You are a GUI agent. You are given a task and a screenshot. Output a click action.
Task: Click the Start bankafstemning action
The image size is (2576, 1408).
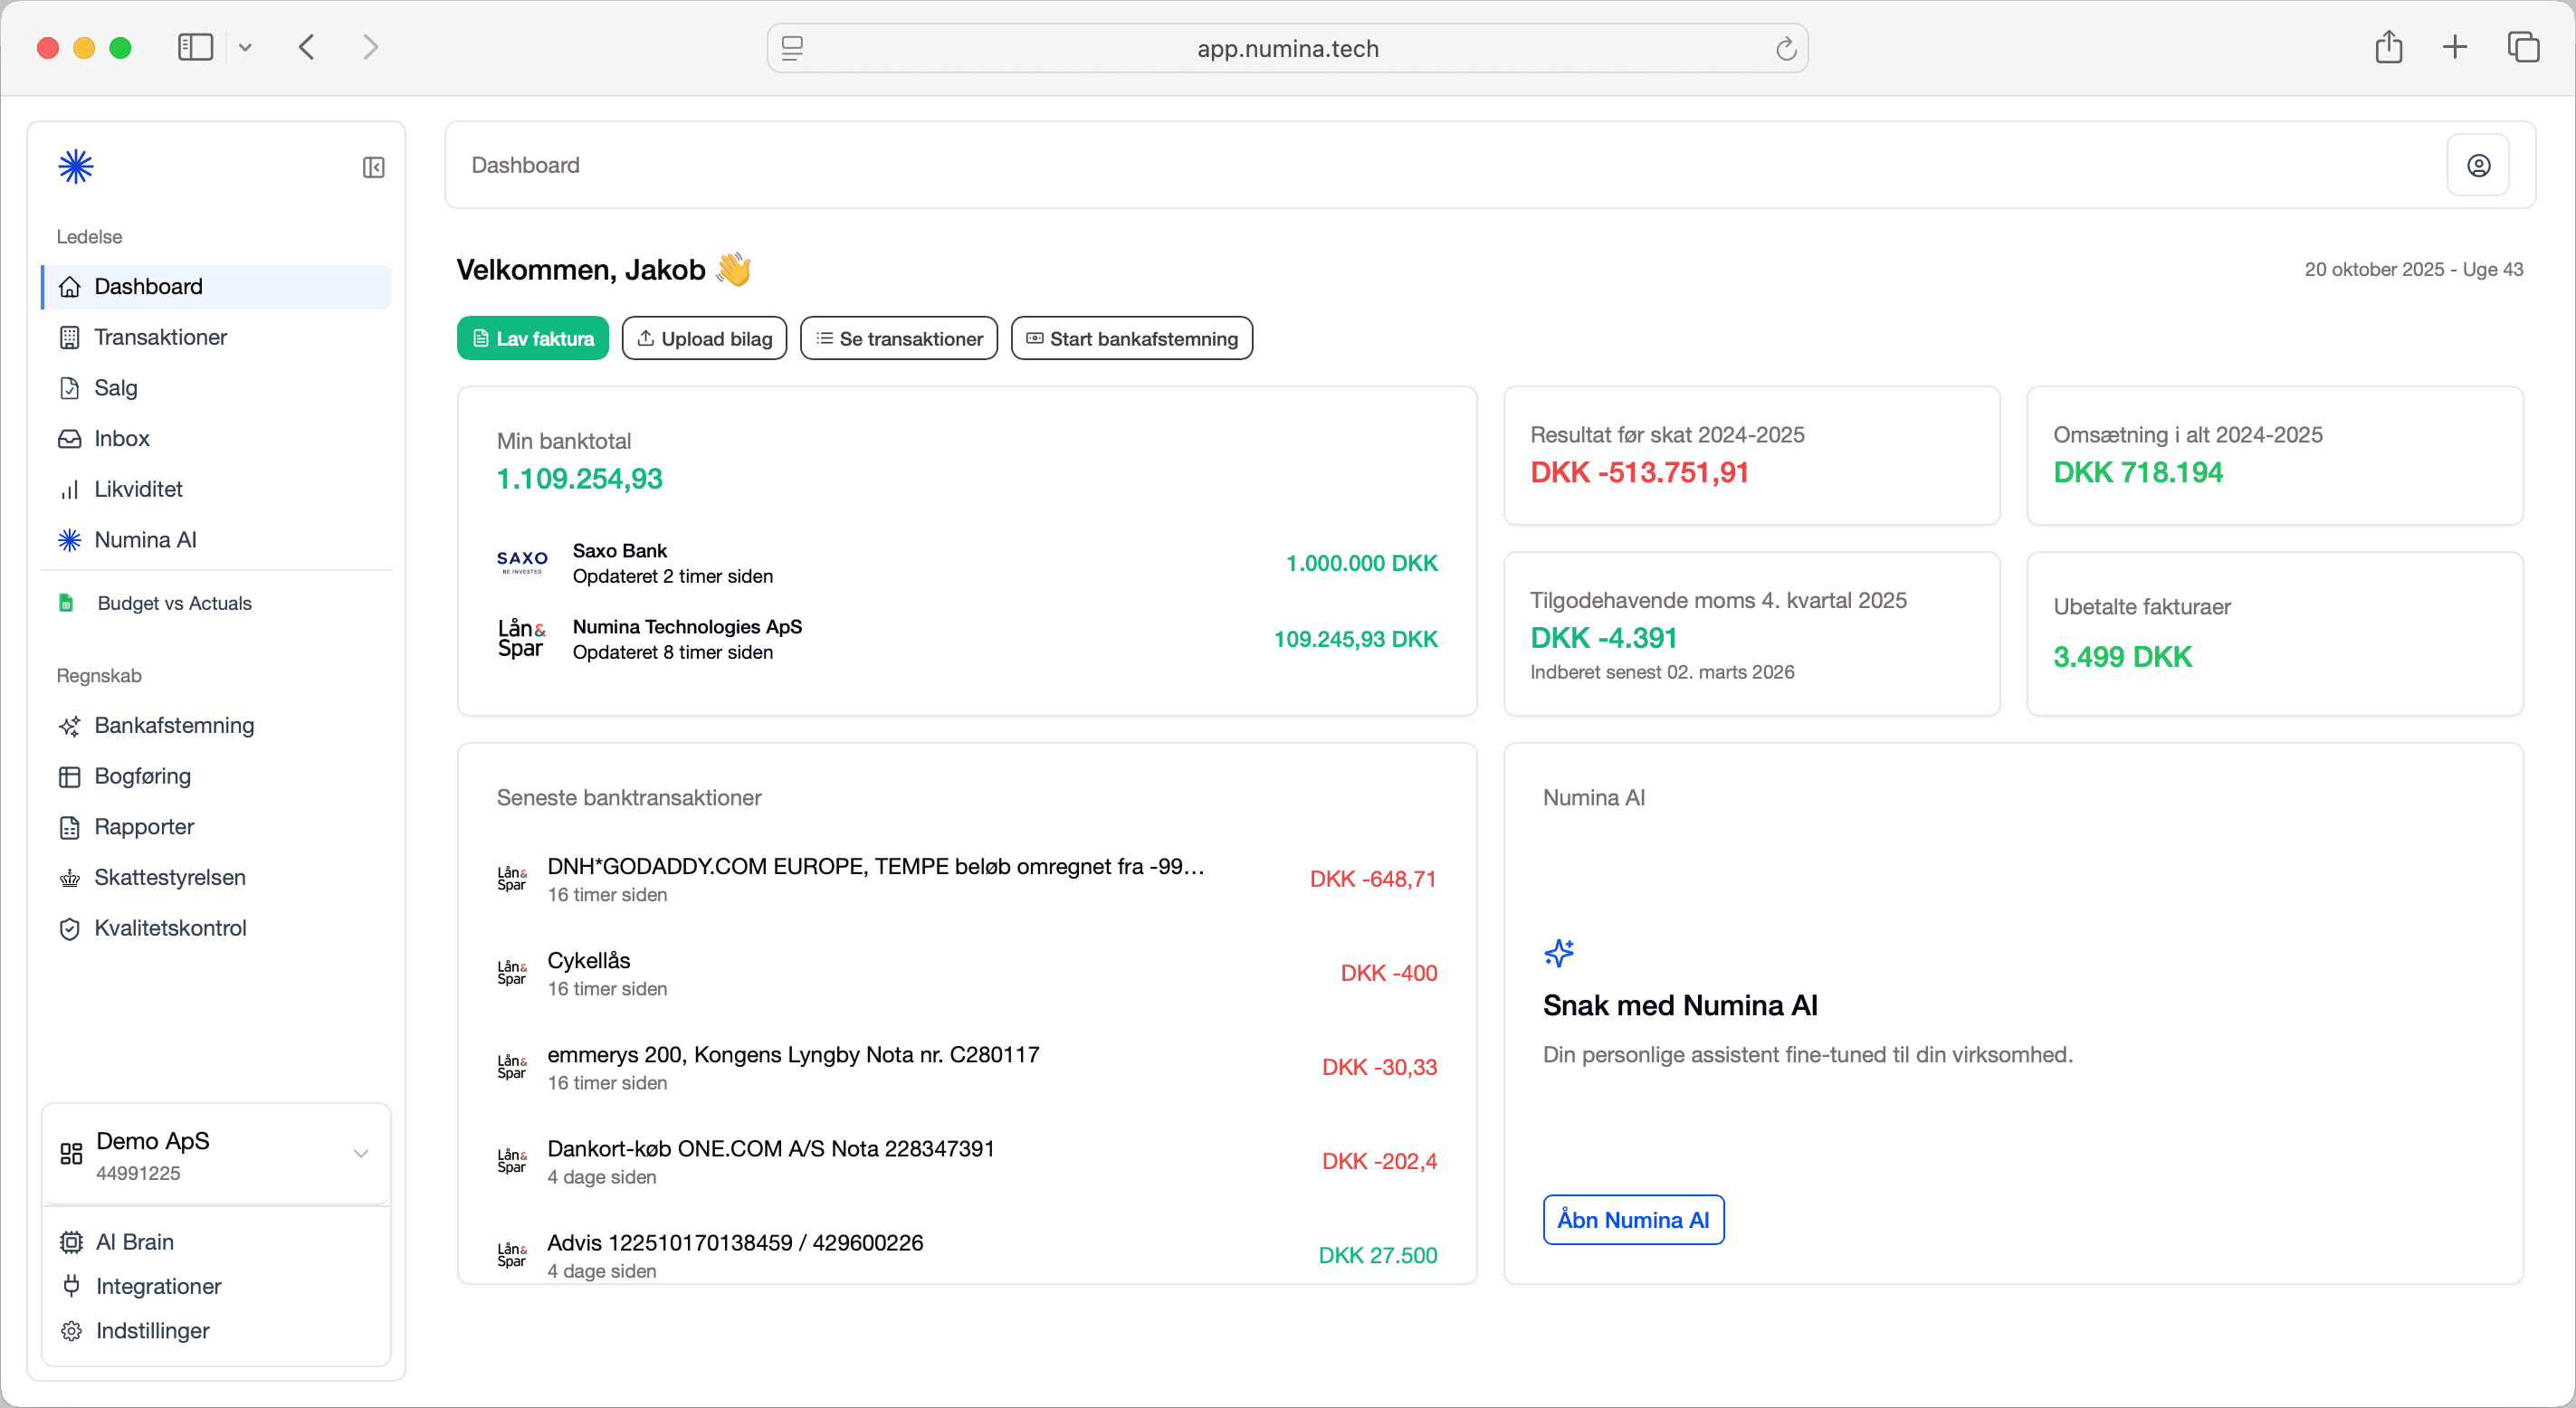coord(1131,338)
